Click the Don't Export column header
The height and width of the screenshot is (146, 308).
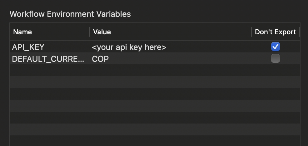276,32
